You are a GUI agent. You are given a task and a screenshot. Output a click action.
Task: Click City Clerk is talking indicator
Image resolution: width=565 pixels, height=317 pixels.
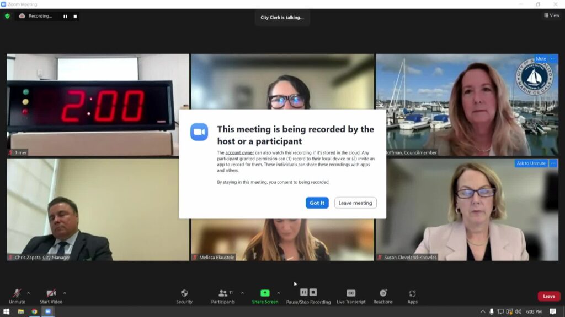click(x=282, y=17)
